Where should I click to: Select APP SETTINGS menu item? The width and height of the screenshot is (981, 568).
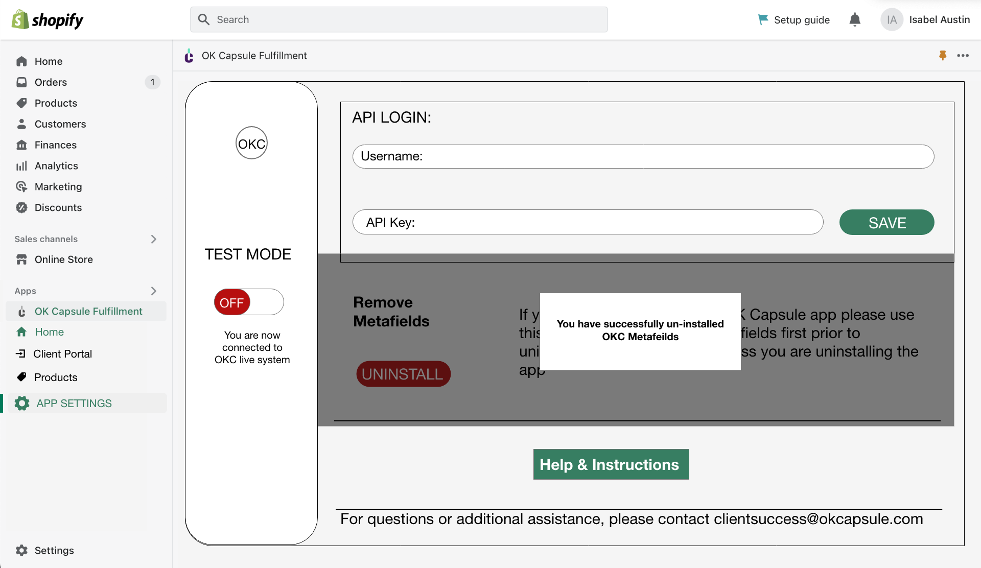point(74,403)
